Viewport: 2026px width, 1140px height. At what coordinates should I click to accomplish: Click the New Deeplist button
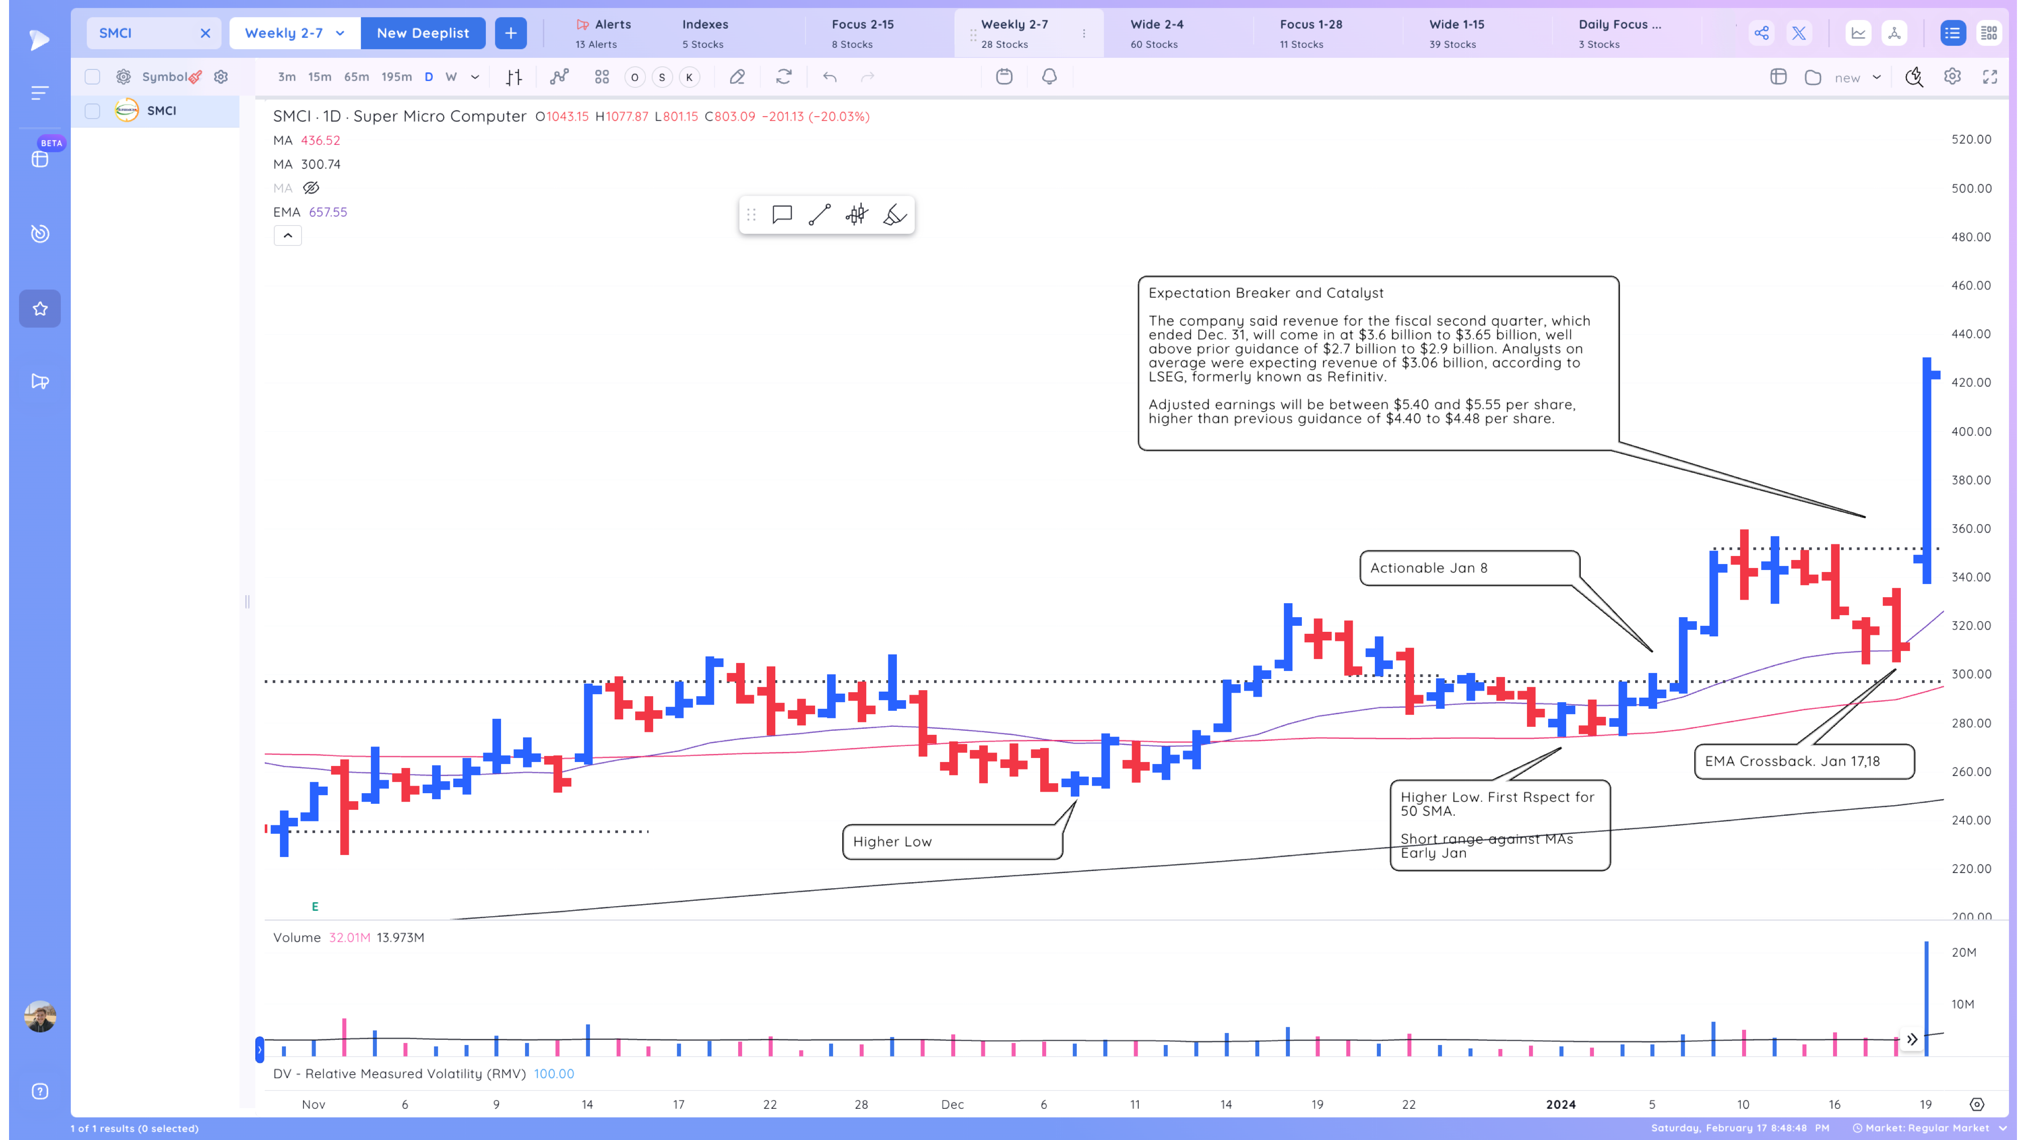click(423, 33)
